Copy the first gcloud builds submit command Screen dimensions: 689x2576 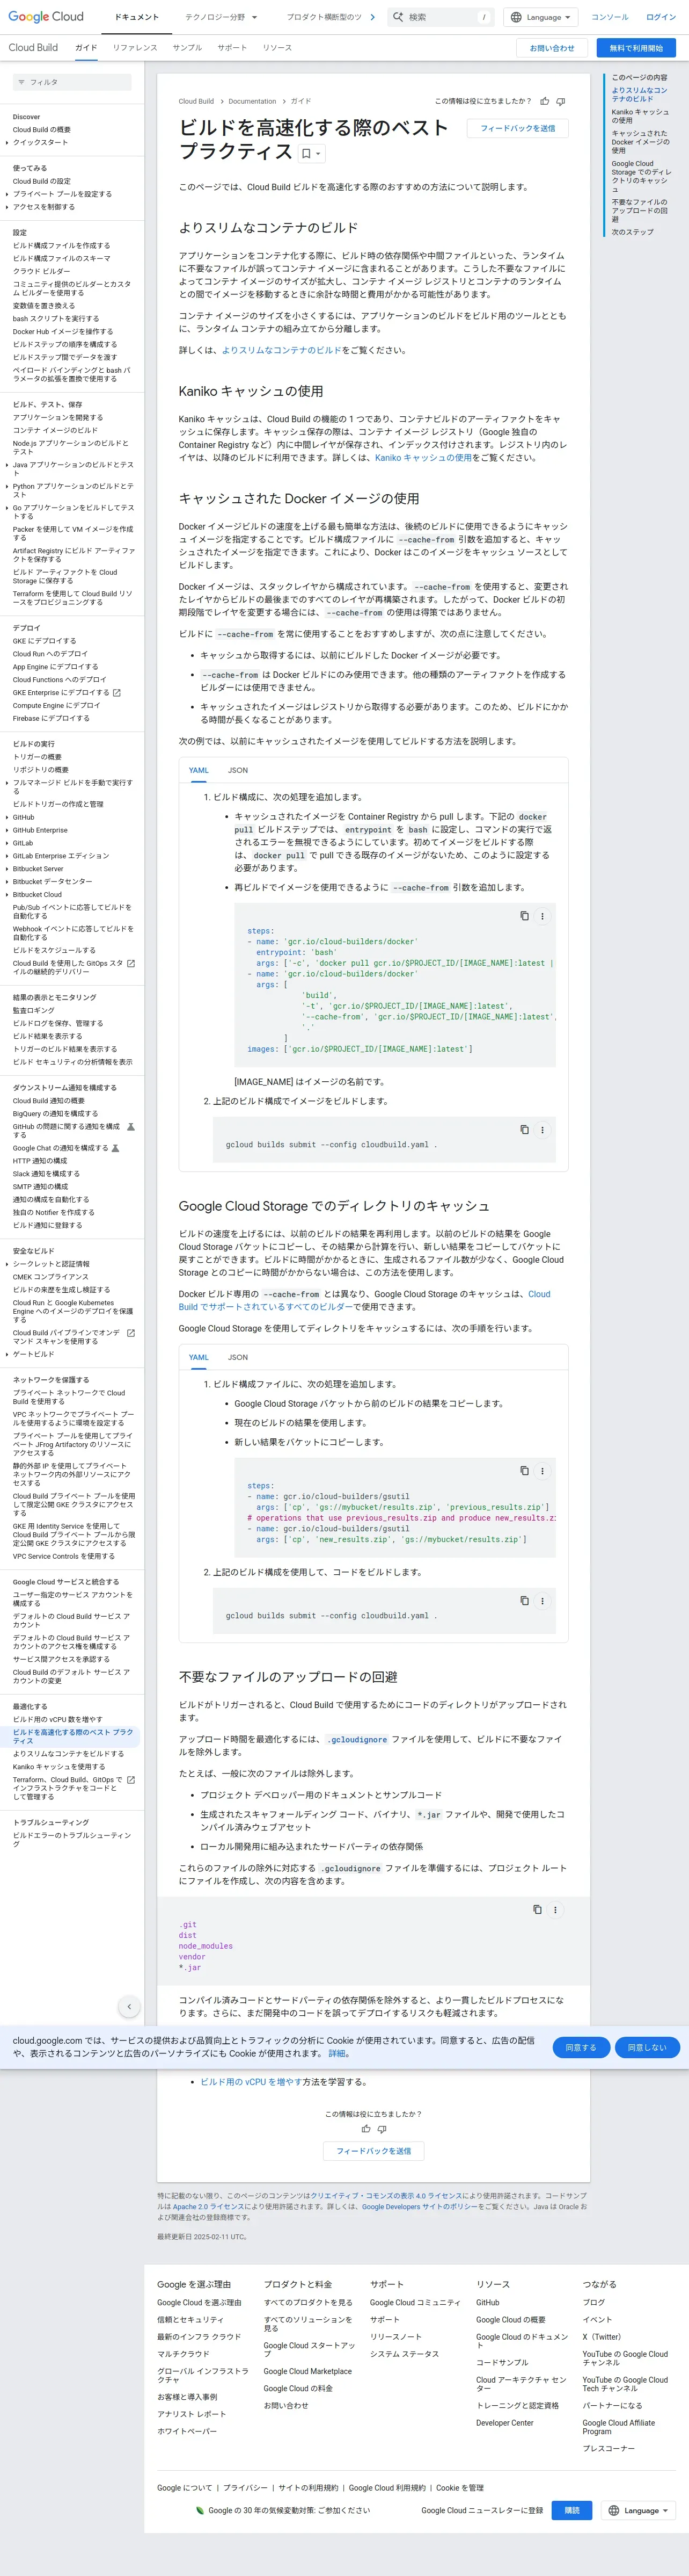(524, 1130)
